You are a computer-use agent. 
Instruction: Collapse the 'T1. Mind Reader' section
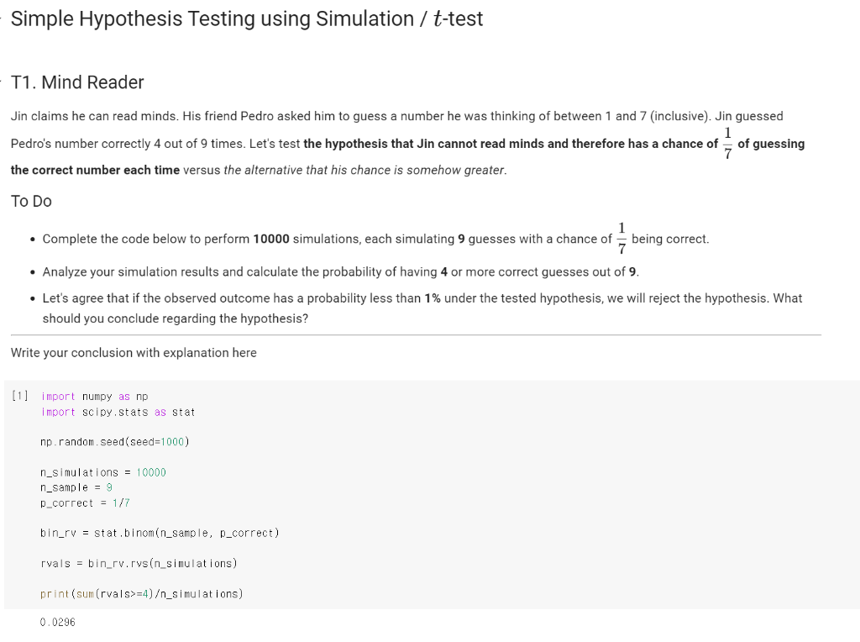pos(3,82)
